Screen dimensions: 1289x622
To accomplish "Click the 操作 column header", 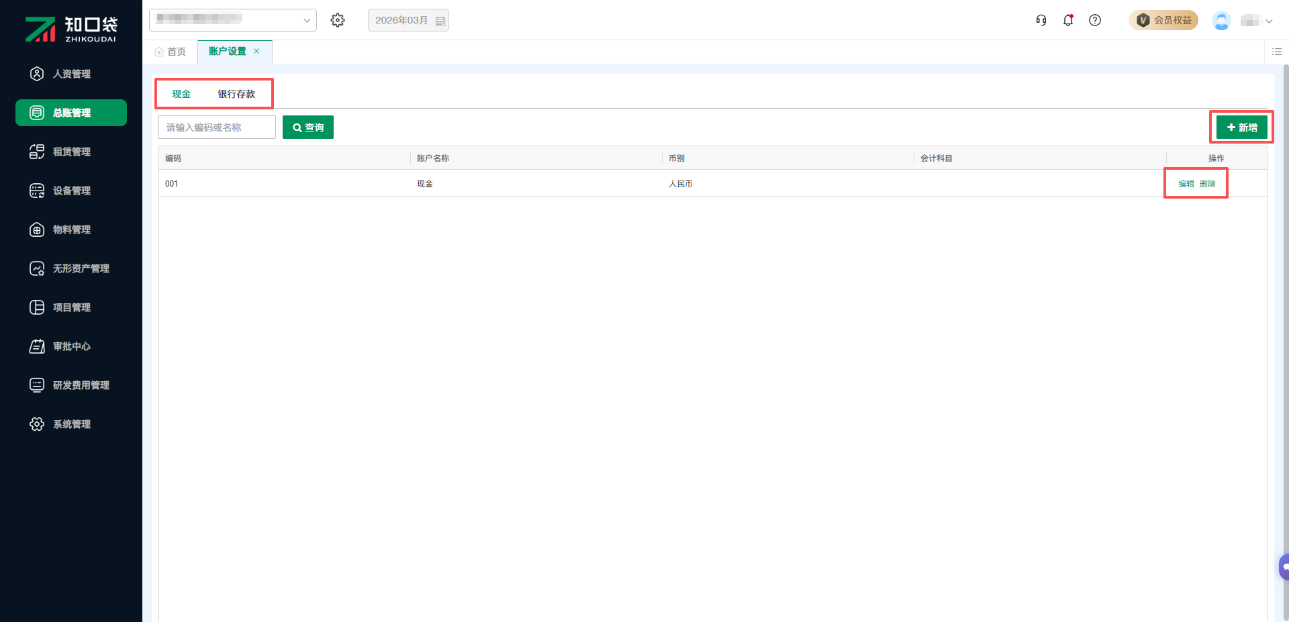I will click(1216, 158).
